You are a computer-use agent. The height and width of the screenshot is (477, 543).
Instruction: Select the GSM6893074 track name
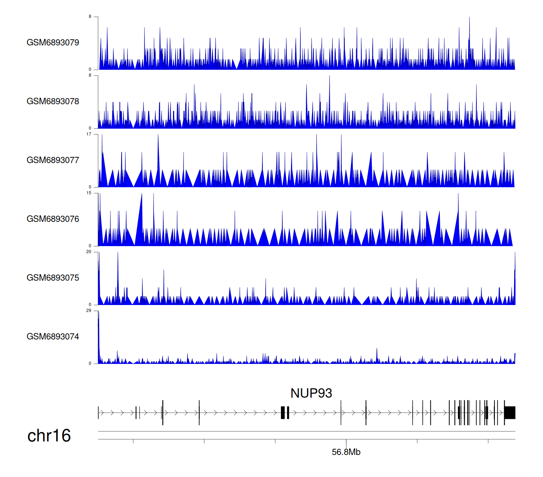click(x=53, y=337)
